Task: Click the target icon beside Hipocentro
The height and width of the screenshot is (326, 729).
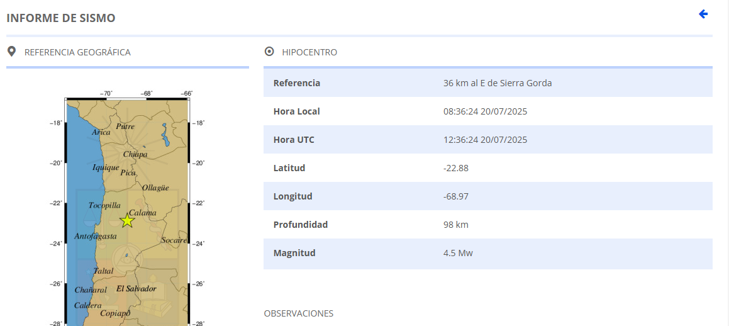Action: (x=269, y=52)
